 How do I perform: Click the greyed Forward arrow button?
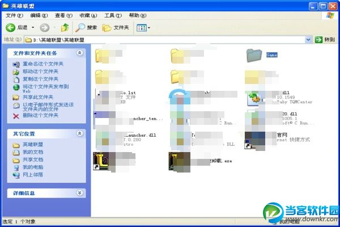point(45,28)
